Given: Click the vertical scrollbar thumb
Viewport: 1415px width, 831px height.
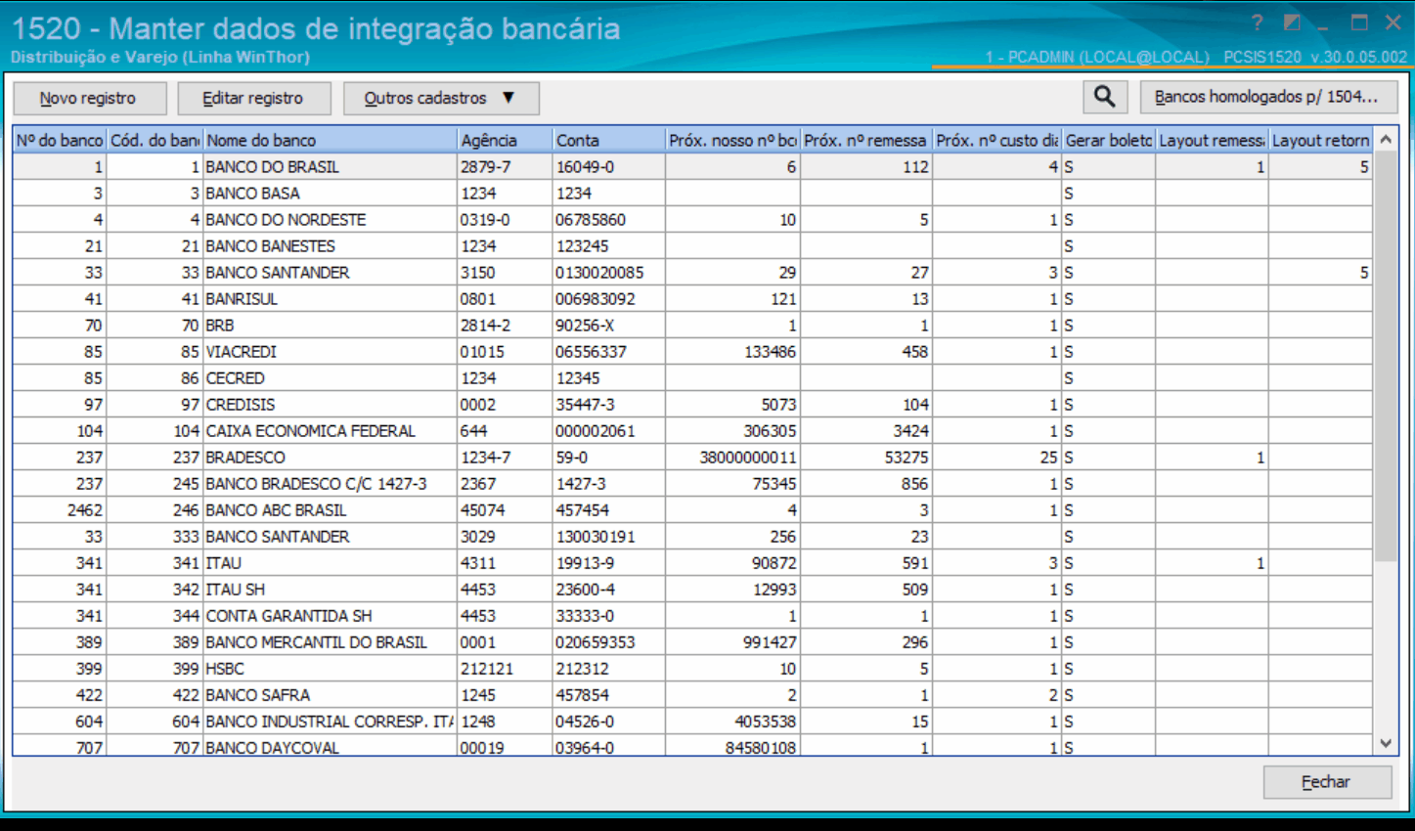Looking at the screenshot, I should (x=1386, y=357).
